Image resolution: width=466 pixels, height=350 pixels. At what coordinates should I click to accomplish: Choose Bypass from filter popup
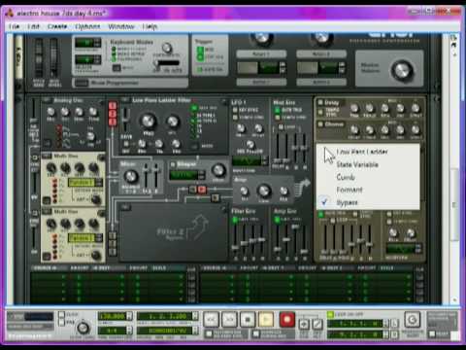(x=368, y=202)
